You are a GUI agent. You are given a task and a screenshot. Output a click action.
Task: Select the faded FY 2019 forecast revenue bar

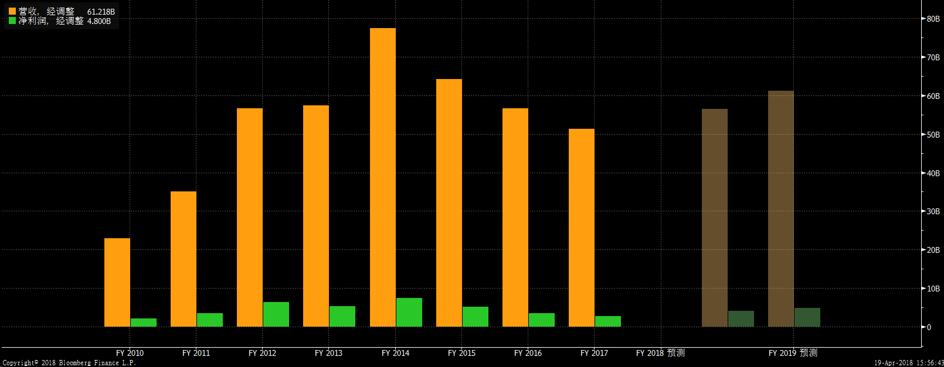[780, 208]
